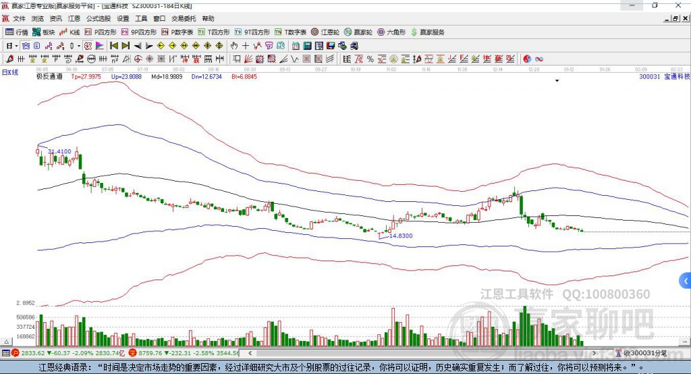The height and width of the screenshot is (374, 691).
Task: Select the spiral drawing tool
Action: pos(67,59)
